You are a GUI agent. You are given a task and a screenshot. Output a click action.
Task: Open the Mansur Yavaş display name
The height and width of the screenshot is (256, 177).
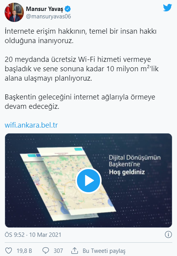(44, 9)
